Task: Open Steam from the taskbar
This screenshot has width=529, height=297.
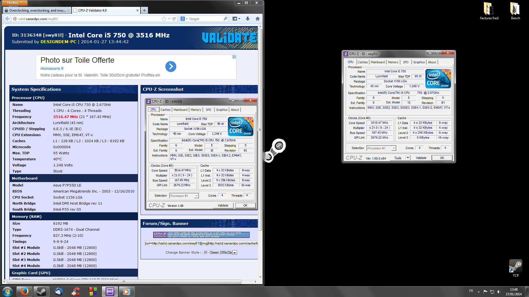Action: point(42,291)
